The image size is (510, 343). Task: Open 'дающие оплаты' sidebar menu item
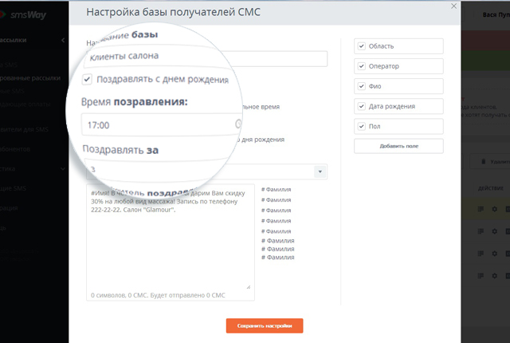25,104
